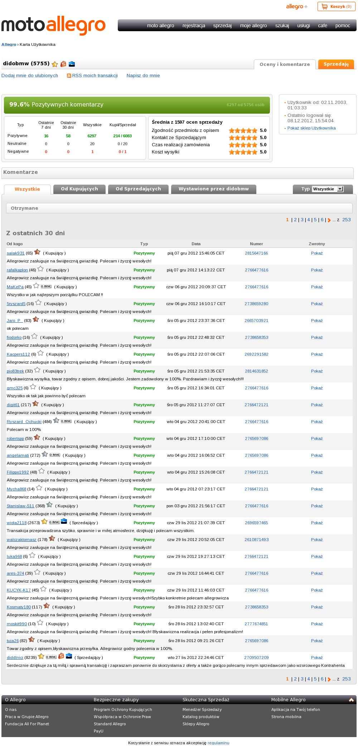This screenshot has width=358, height=750.
Task: Click the scroll-to-top arrow in footer
Action: [x=351, y=700]
